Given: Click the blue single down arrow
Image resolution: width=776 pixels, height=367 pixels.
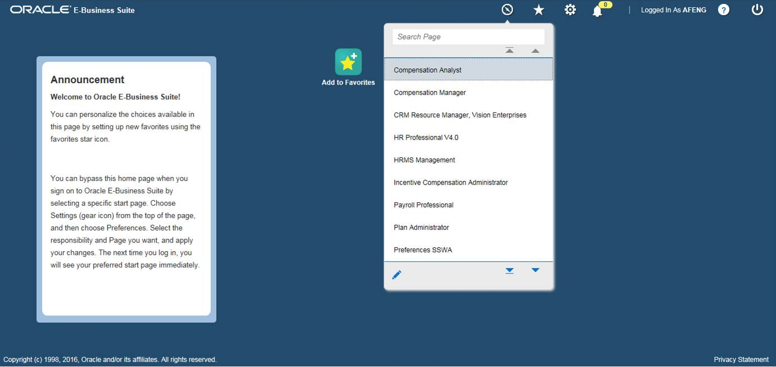Looking at the screenshot, I should pos(535,270).
